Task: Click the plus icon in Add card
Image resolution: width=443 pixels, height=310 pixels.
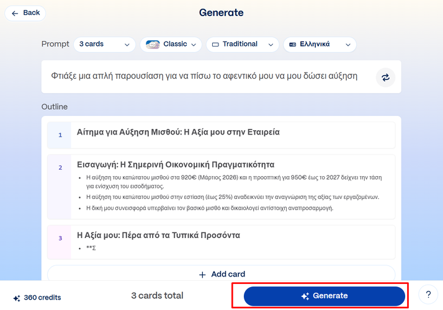Action: tap(202, 274)
